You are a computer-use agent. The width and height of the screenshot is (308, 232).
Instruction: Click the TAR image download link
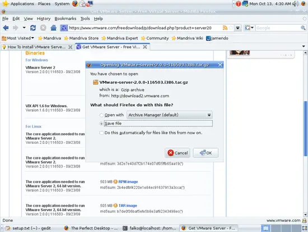click(x=128, y=206)
